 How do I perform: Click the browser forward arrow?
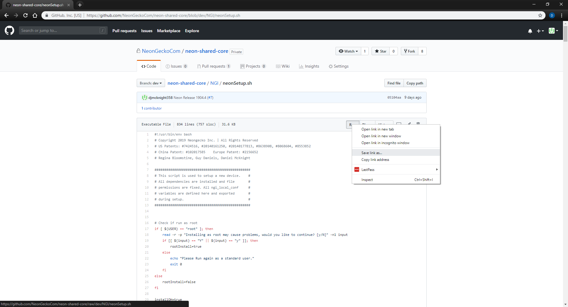(16, 15)
